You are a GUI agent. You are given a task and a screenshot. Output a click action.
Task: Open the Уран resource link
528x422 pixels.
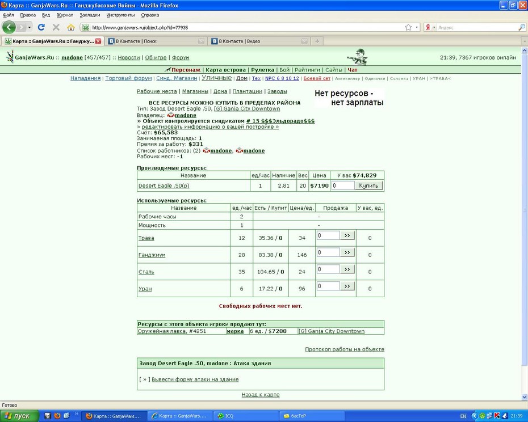coord(145,289)
